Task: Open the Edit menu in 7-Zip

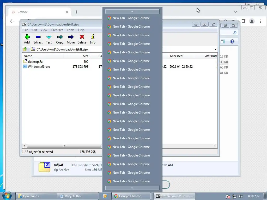Action: 34,30
